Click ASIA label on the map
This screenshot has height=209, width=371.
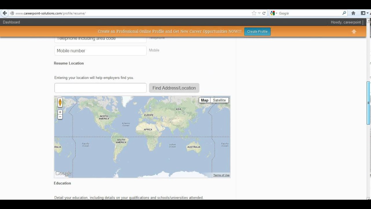pos(179,109)
